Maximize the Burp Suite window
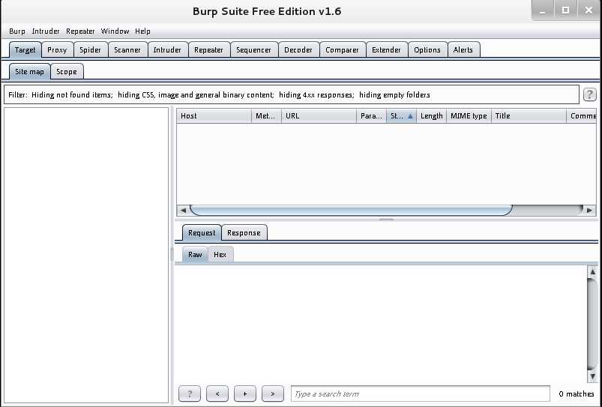 [x=565, y=10]
